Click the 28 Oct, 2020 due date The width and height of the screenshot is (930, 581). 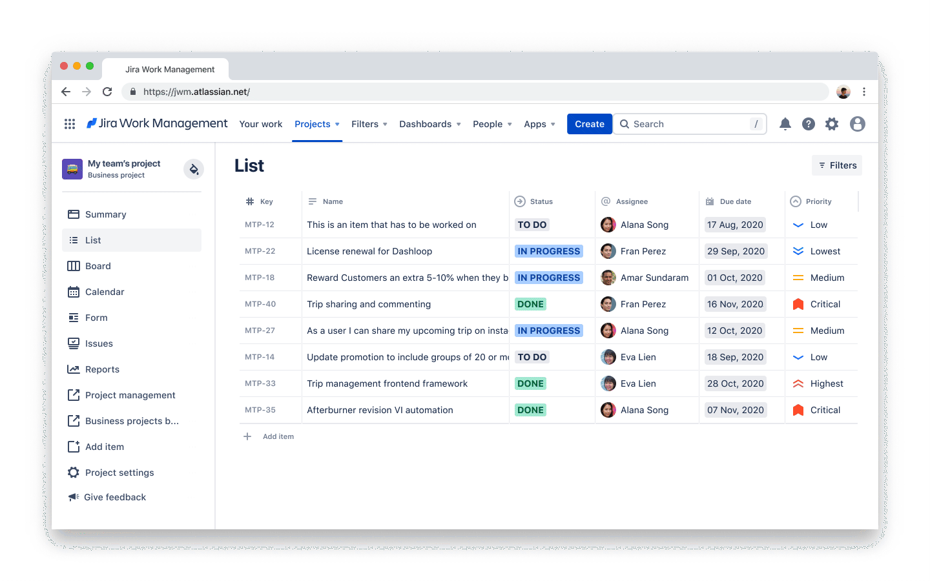[x=736, y=383]
